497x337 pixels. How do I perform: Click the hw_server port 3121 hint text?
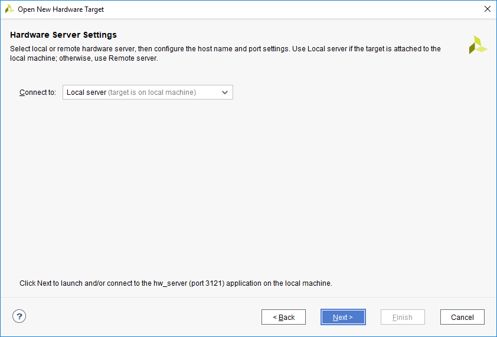click(x=176, y=283)
